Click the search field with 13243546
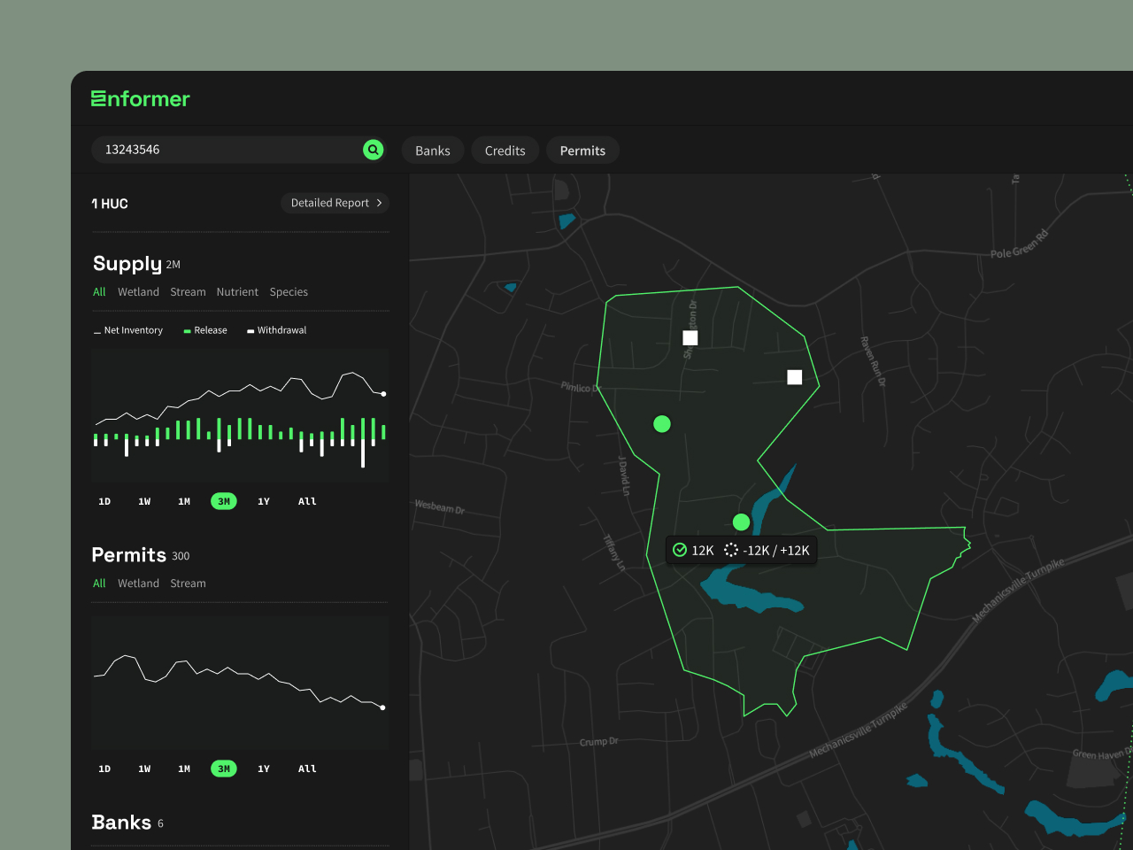The width and height of the screenshot is (1133, 850). (x=238, y=150)
